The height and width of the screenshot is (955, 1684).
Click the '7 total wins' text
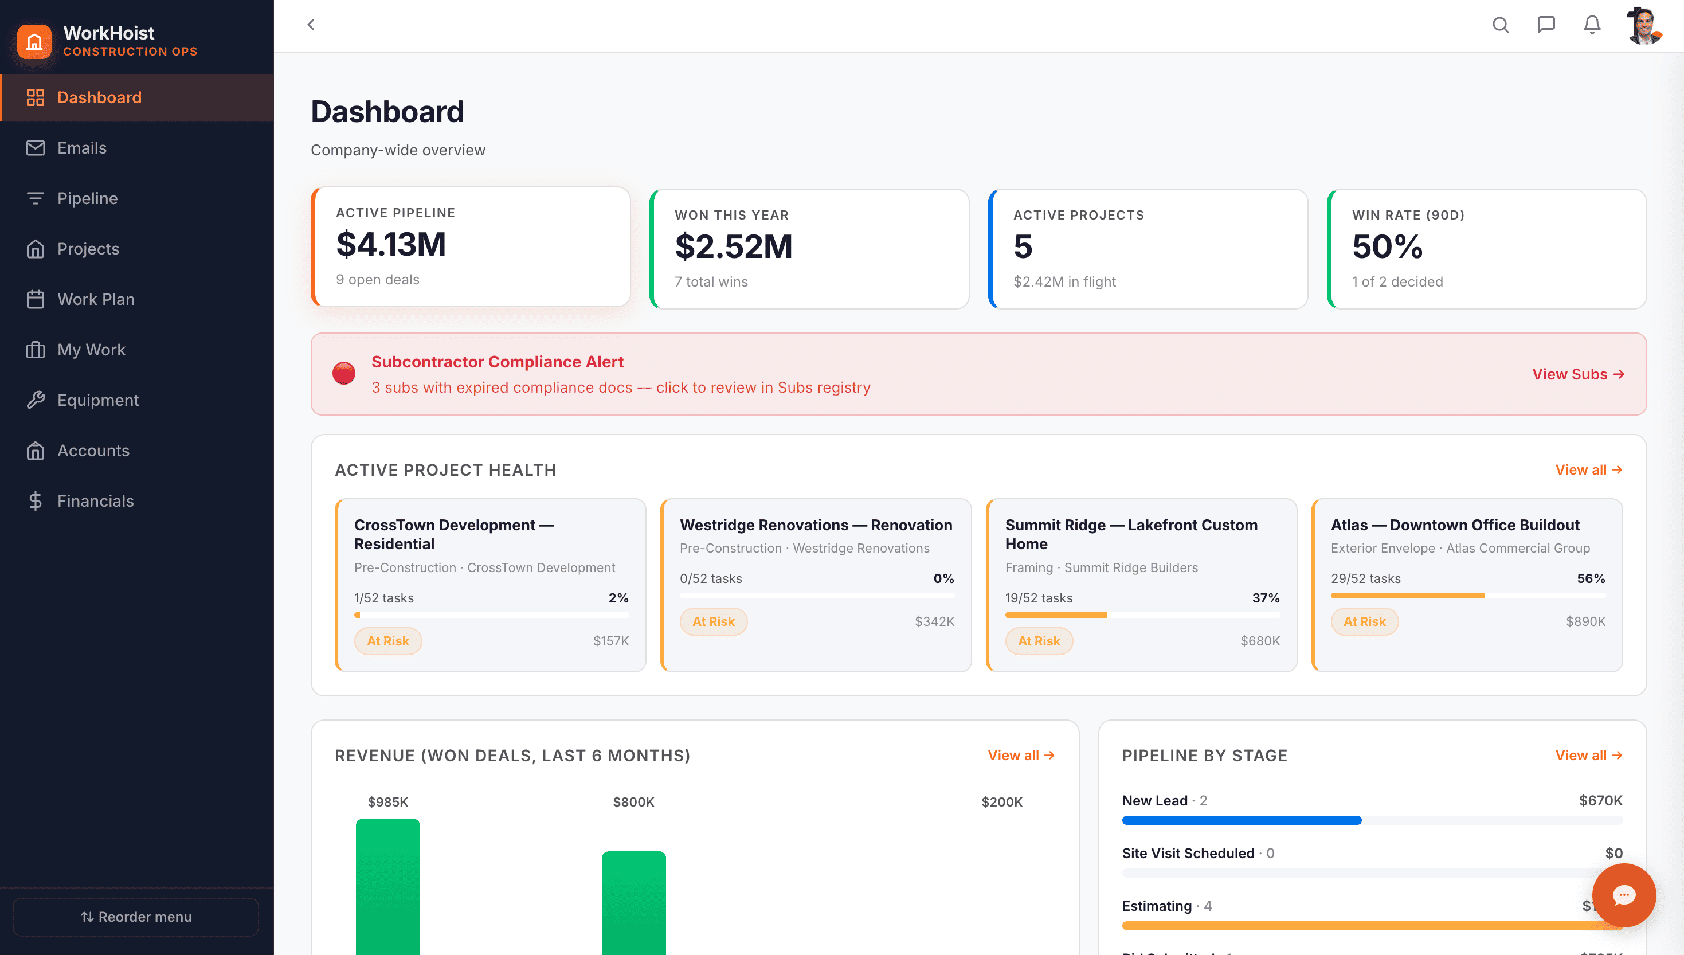pyautogui.click(x=711, y=282)
